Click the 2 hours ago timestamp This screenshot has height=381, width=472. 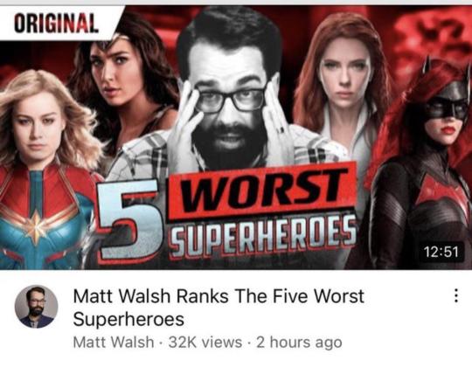pyautogui.click(x=299, y=343)
